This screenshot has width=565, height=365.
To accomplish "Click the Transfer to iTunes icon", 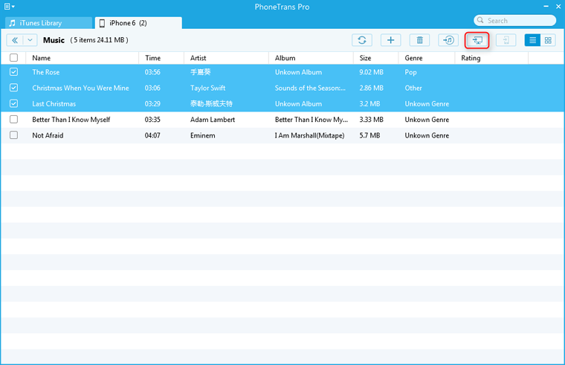I will pos(448,40).
